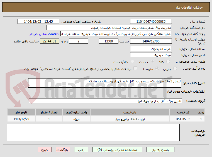The height and width of the screenshot is (157, 212).
Task: Click the ایجاد کننده درخواست field
Action: [x=116, y=34]
